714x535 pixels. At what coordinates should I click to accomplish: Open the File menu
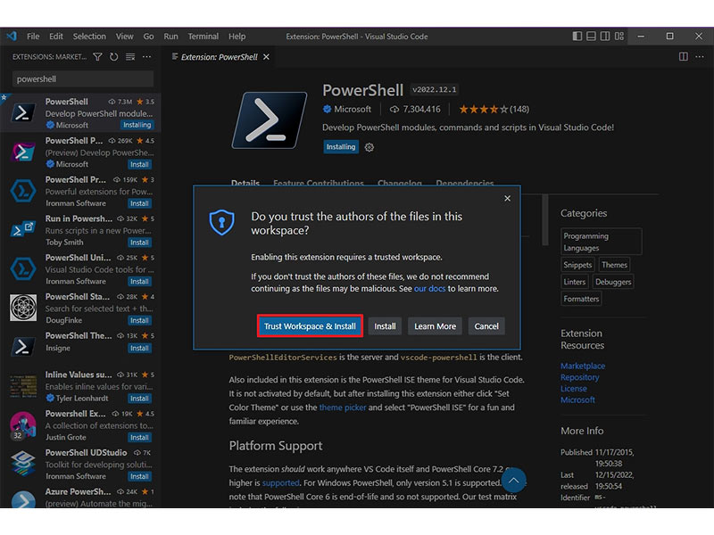click(33, 37)
